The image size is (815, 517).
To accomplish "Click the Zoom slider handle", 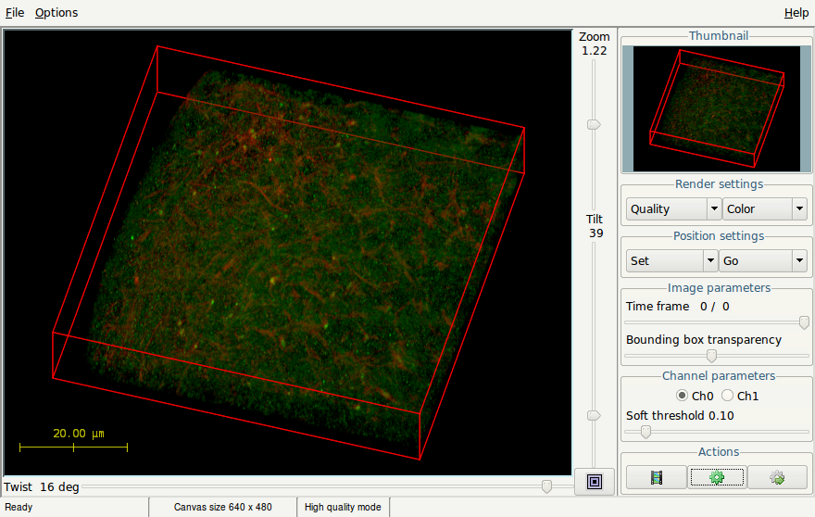I will click(594, 125).
